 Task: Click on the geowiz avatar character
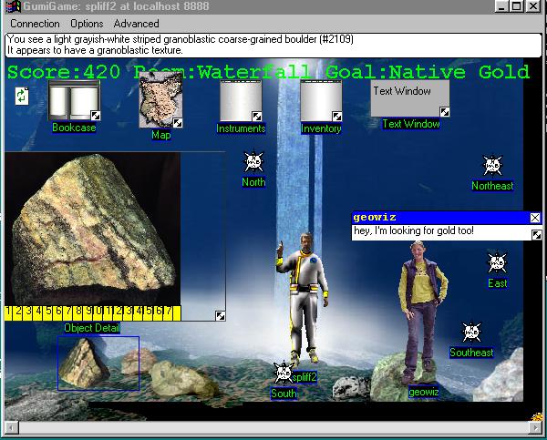click(422, 310)
